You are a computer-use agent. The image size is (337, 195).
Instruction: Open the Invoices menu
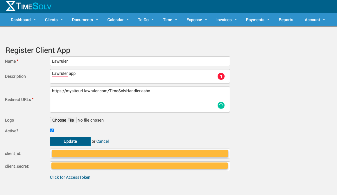pos(224,20)
